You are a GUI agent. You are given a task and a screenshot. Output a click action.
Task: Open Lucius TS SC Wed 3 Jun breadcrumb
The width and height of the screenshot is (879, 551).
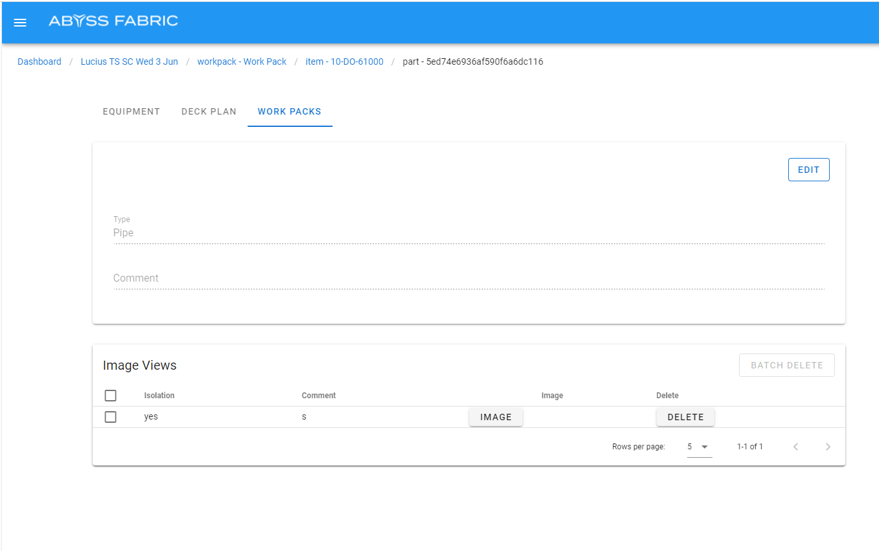[129, 62]
